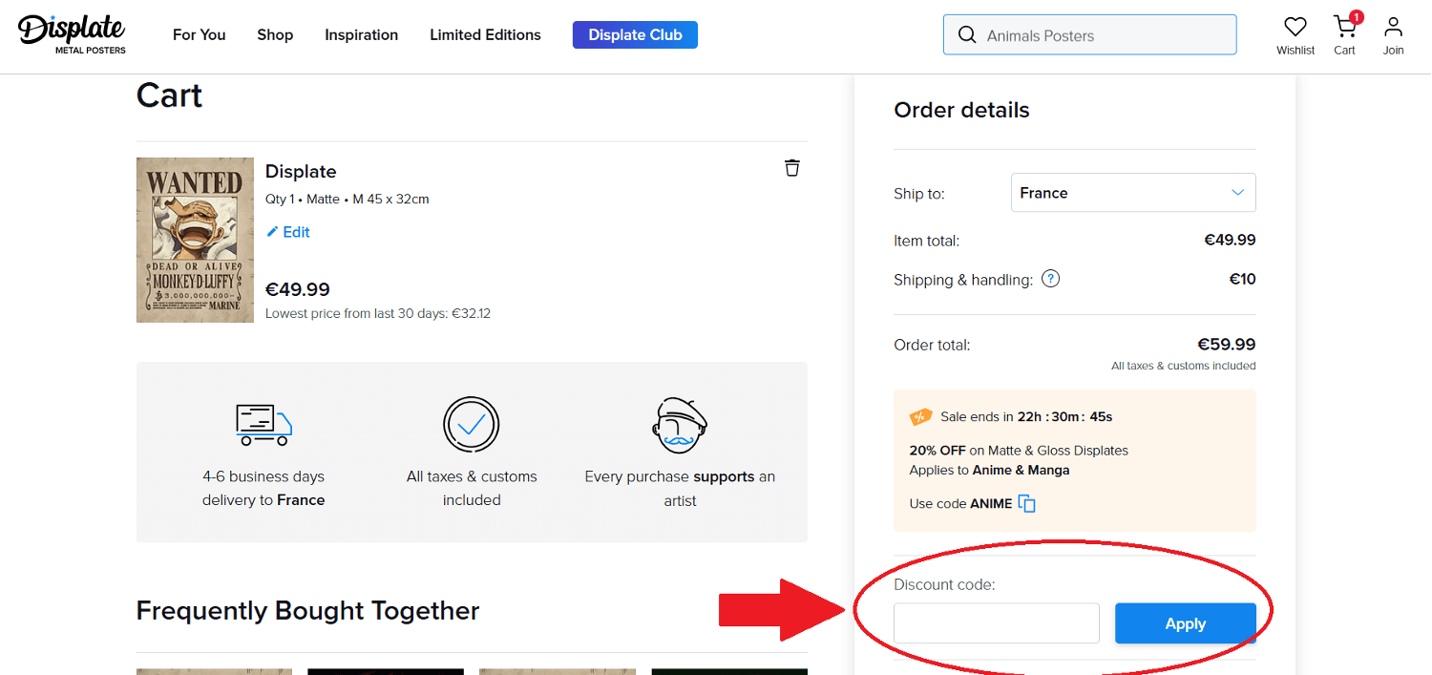Click Every purchase supports an artist text
This screenshot has height=675, width=1432.
680,488
